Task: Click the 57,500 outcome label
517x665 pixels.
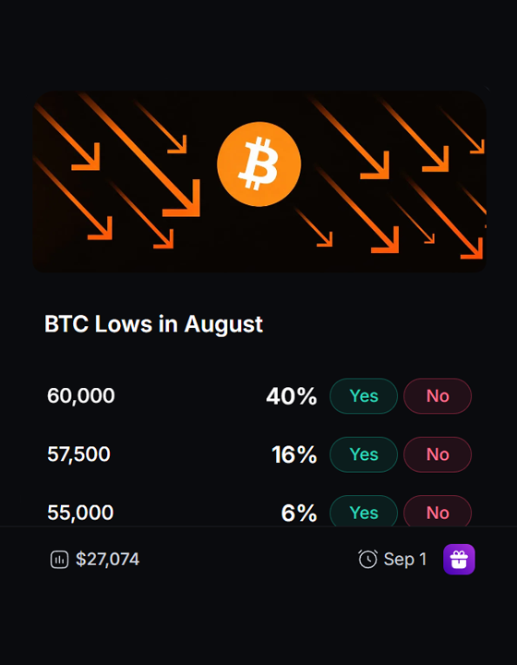Action: tap(78, 454)
